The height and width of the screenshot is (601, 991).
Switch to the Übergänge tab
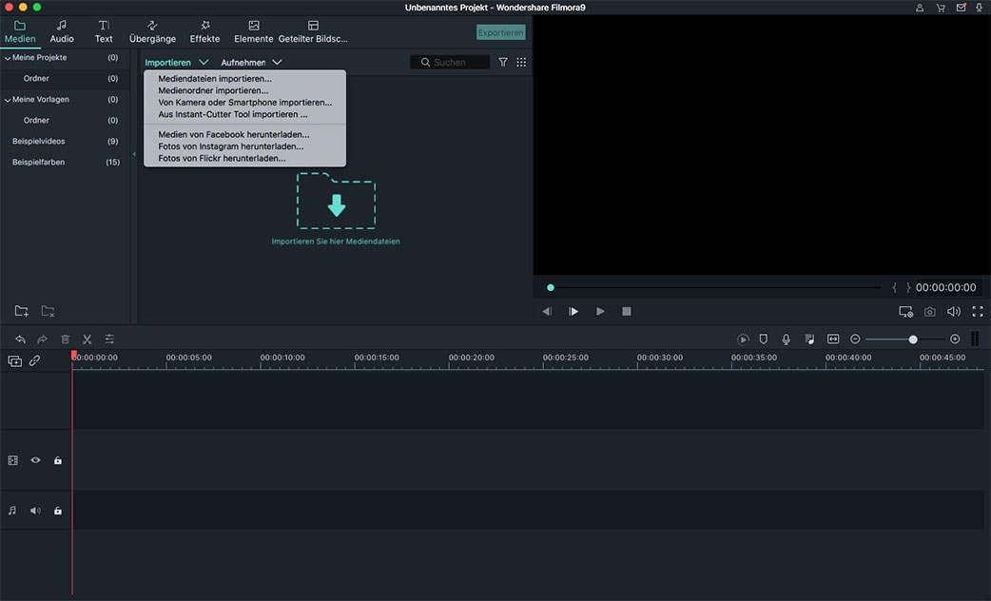(152, 31)
